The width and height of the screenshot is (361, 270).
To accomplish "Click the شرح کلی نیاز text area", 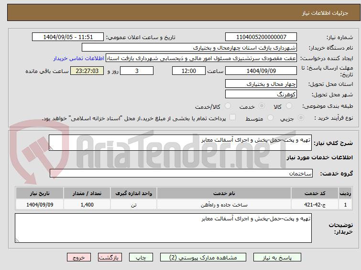I will (180, 143).
